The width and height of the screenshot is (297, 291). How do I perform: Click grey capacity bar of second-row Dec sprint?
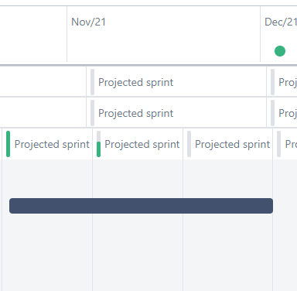click(272, 113)
